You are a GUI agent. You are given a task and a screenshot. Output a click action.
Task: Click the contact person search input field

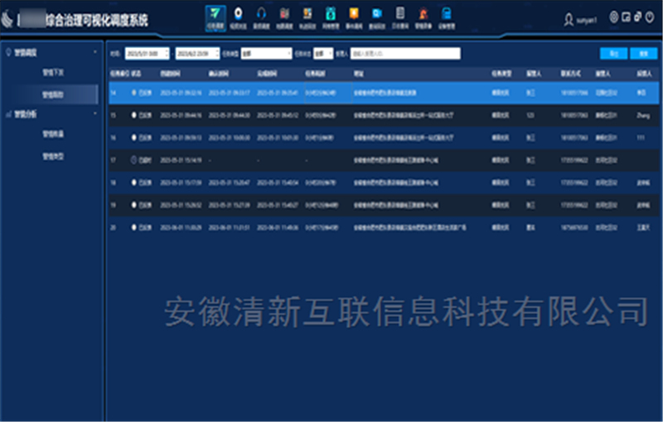404,53
